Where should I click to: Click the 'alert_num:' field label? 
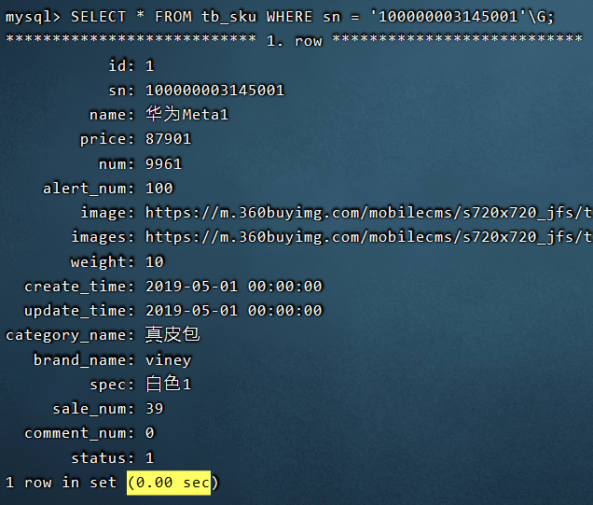tap(89, 189)
